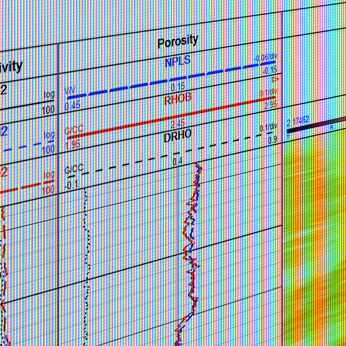
Task: Click the red solid RHOB line sample
Action: (x=171, y=118)
